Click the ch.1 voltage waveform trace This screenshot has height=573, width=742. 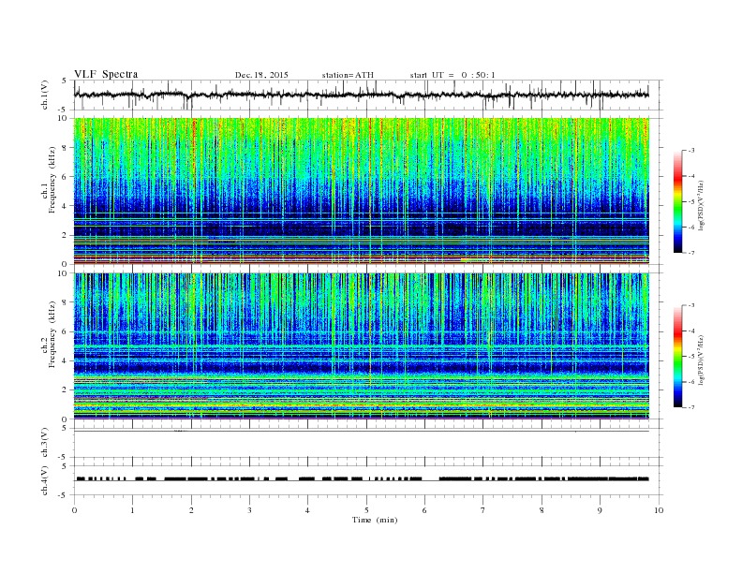[362, 95]
